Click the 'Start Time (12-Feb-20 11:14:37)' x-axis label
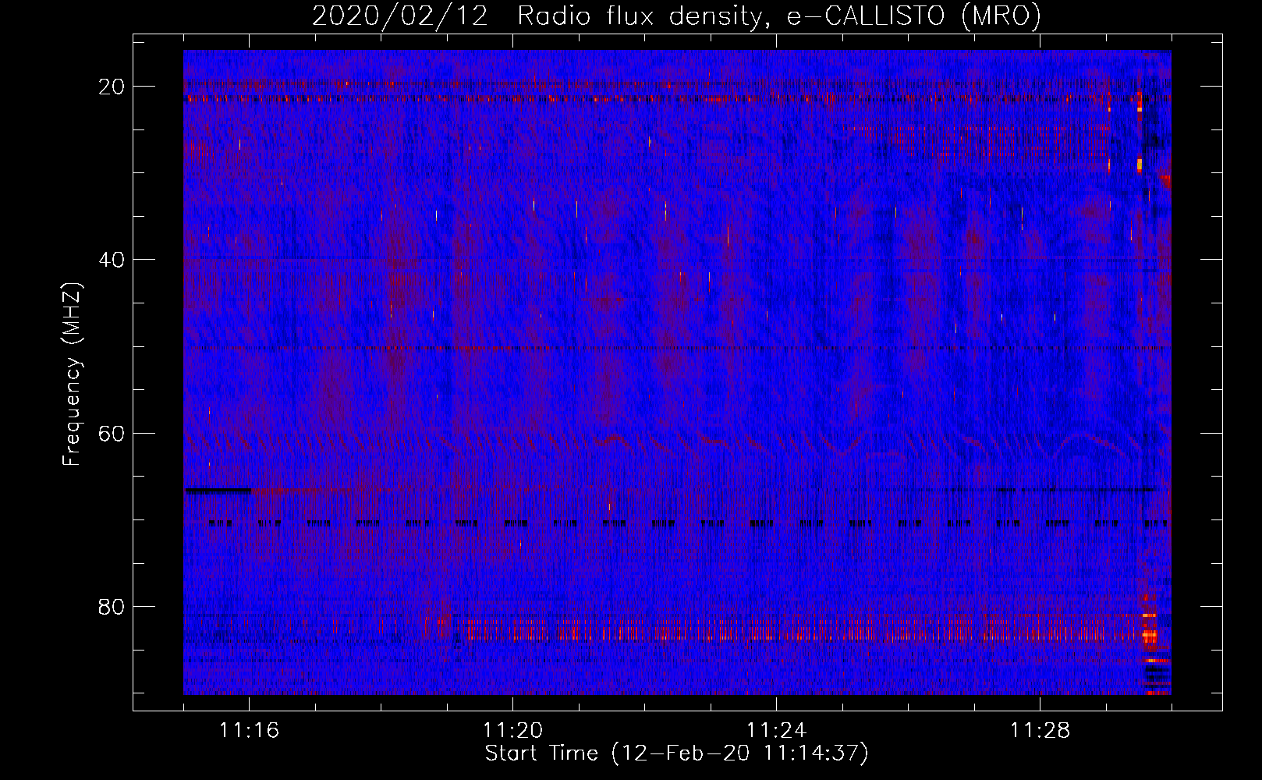1262x780 pixels. (x=676, y=753)
